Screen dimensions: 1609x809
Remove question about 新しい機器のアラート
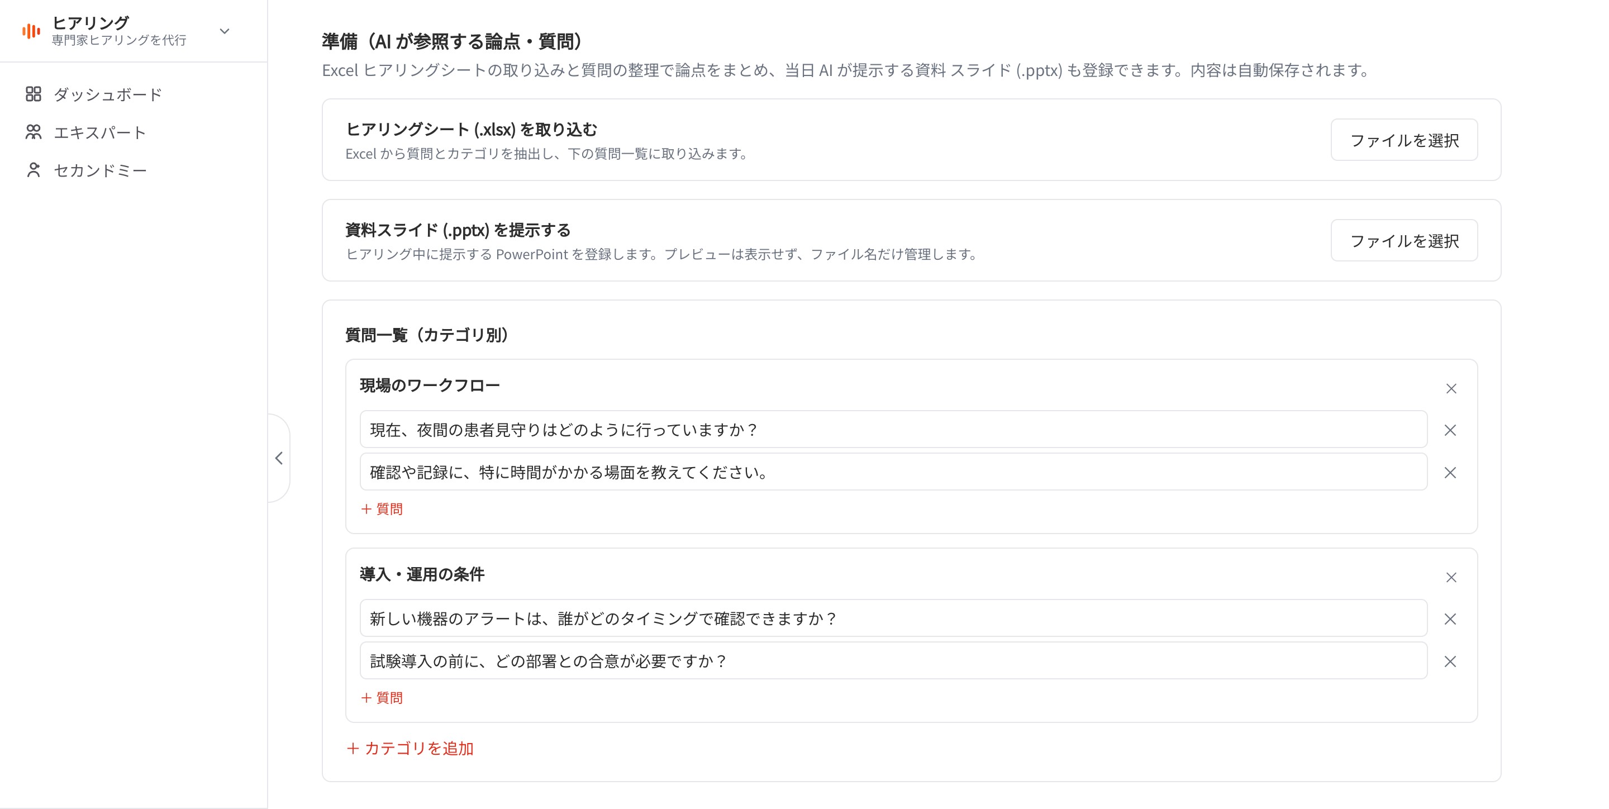coord(1450,619)
